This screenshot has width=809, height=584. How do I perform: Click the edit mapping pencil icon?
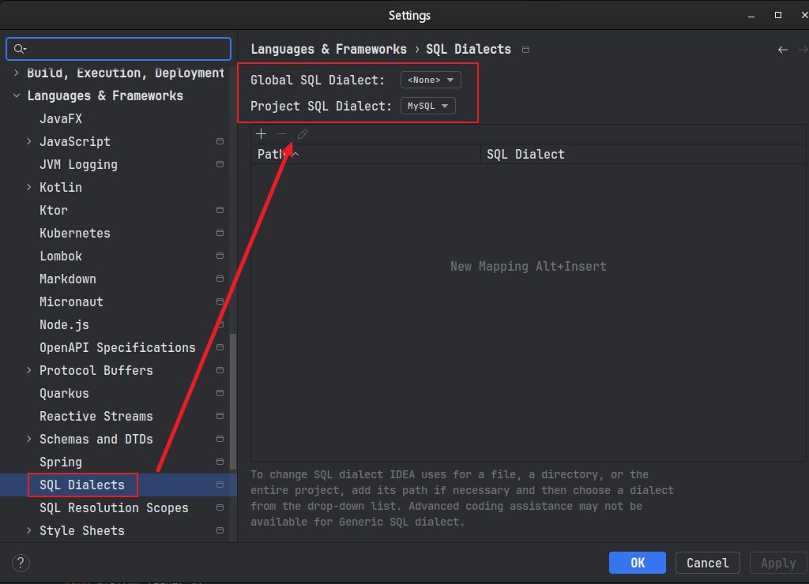pos(303,134)
